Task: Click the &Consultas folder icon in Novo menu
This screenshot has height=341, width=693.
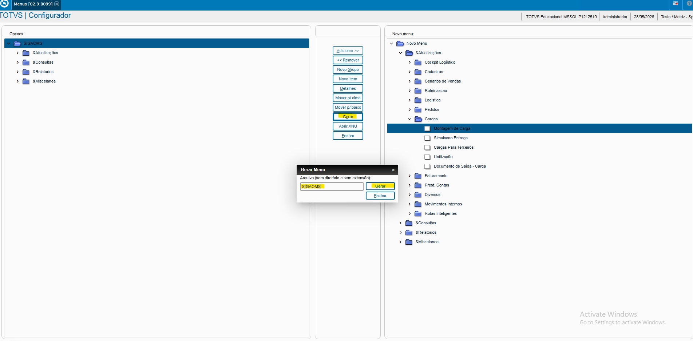Action: (409, 223)
